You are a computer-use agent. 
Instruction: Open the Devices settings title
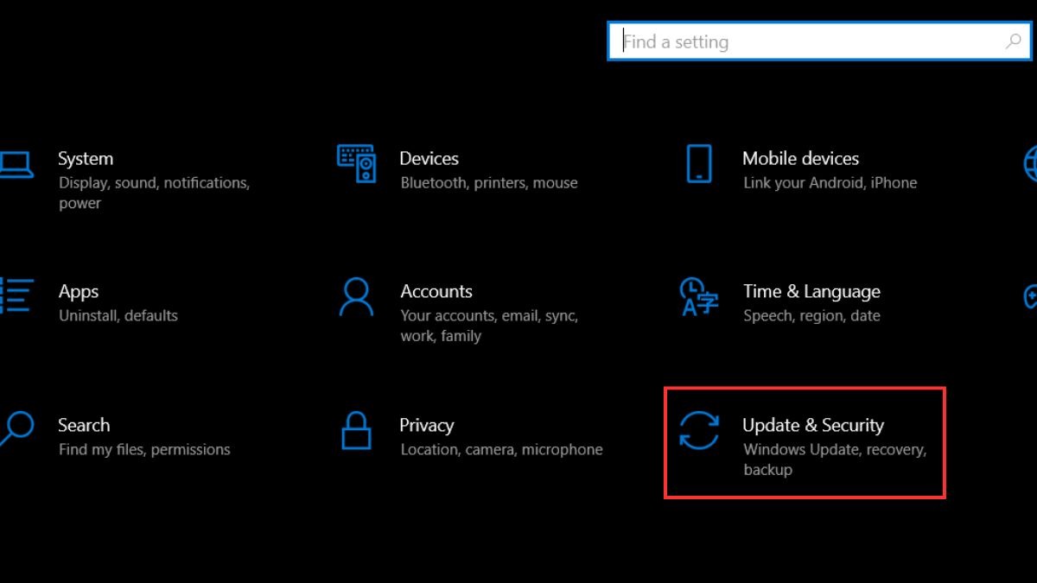pos(429,159)
